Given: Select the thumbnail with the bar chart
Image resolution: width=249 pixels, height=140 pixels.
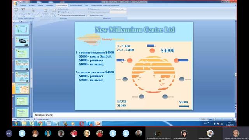Looking at the screenshot, I should [x=22, y=29].
